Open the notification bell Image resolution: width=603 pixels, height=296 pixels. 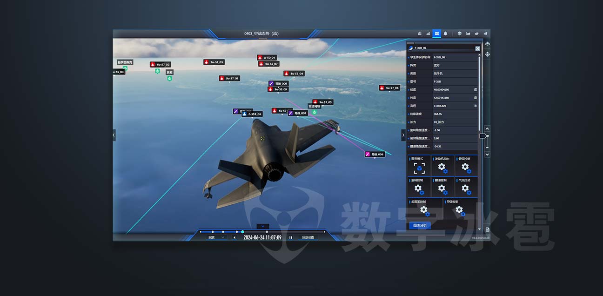pos(445,34)
